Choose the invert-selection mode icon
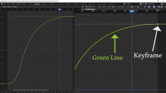Viewport: 166px width, 93px height. point(92,10)
